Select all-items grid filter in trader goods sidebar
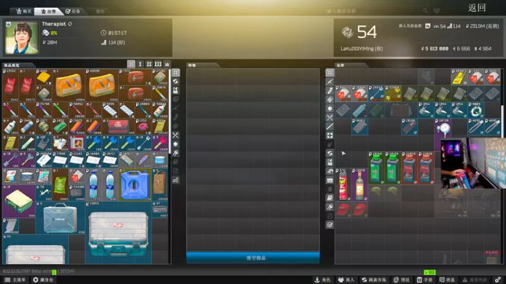The width and height of the screenshot is (506, 284). [x=176, y=73]
